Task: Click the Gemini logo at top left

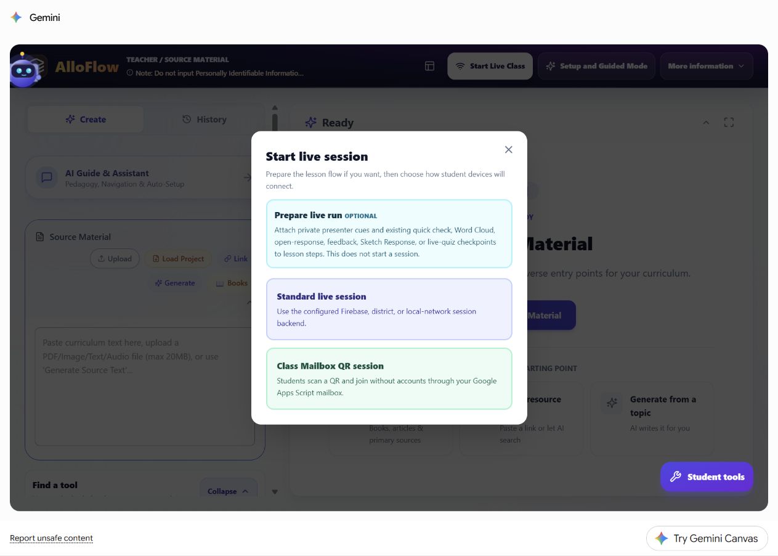Action: (16, 17)
